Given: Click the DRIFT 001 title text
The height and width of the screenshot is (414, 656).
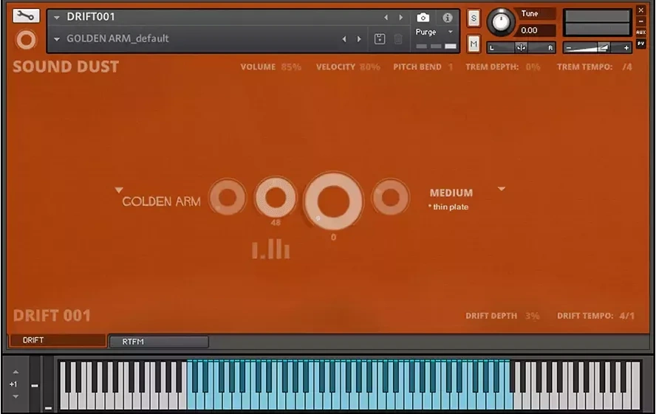Looking at the screenshot, I should 52,316.
